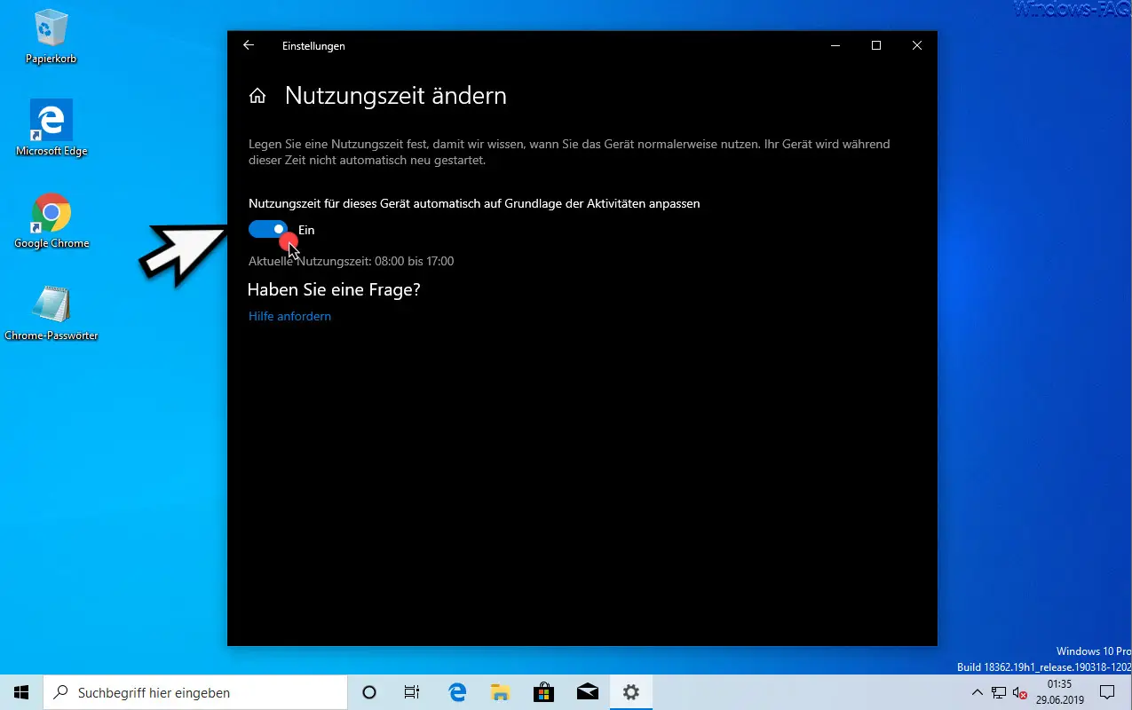Open File Explorer from the taskbar

(501, 692)
